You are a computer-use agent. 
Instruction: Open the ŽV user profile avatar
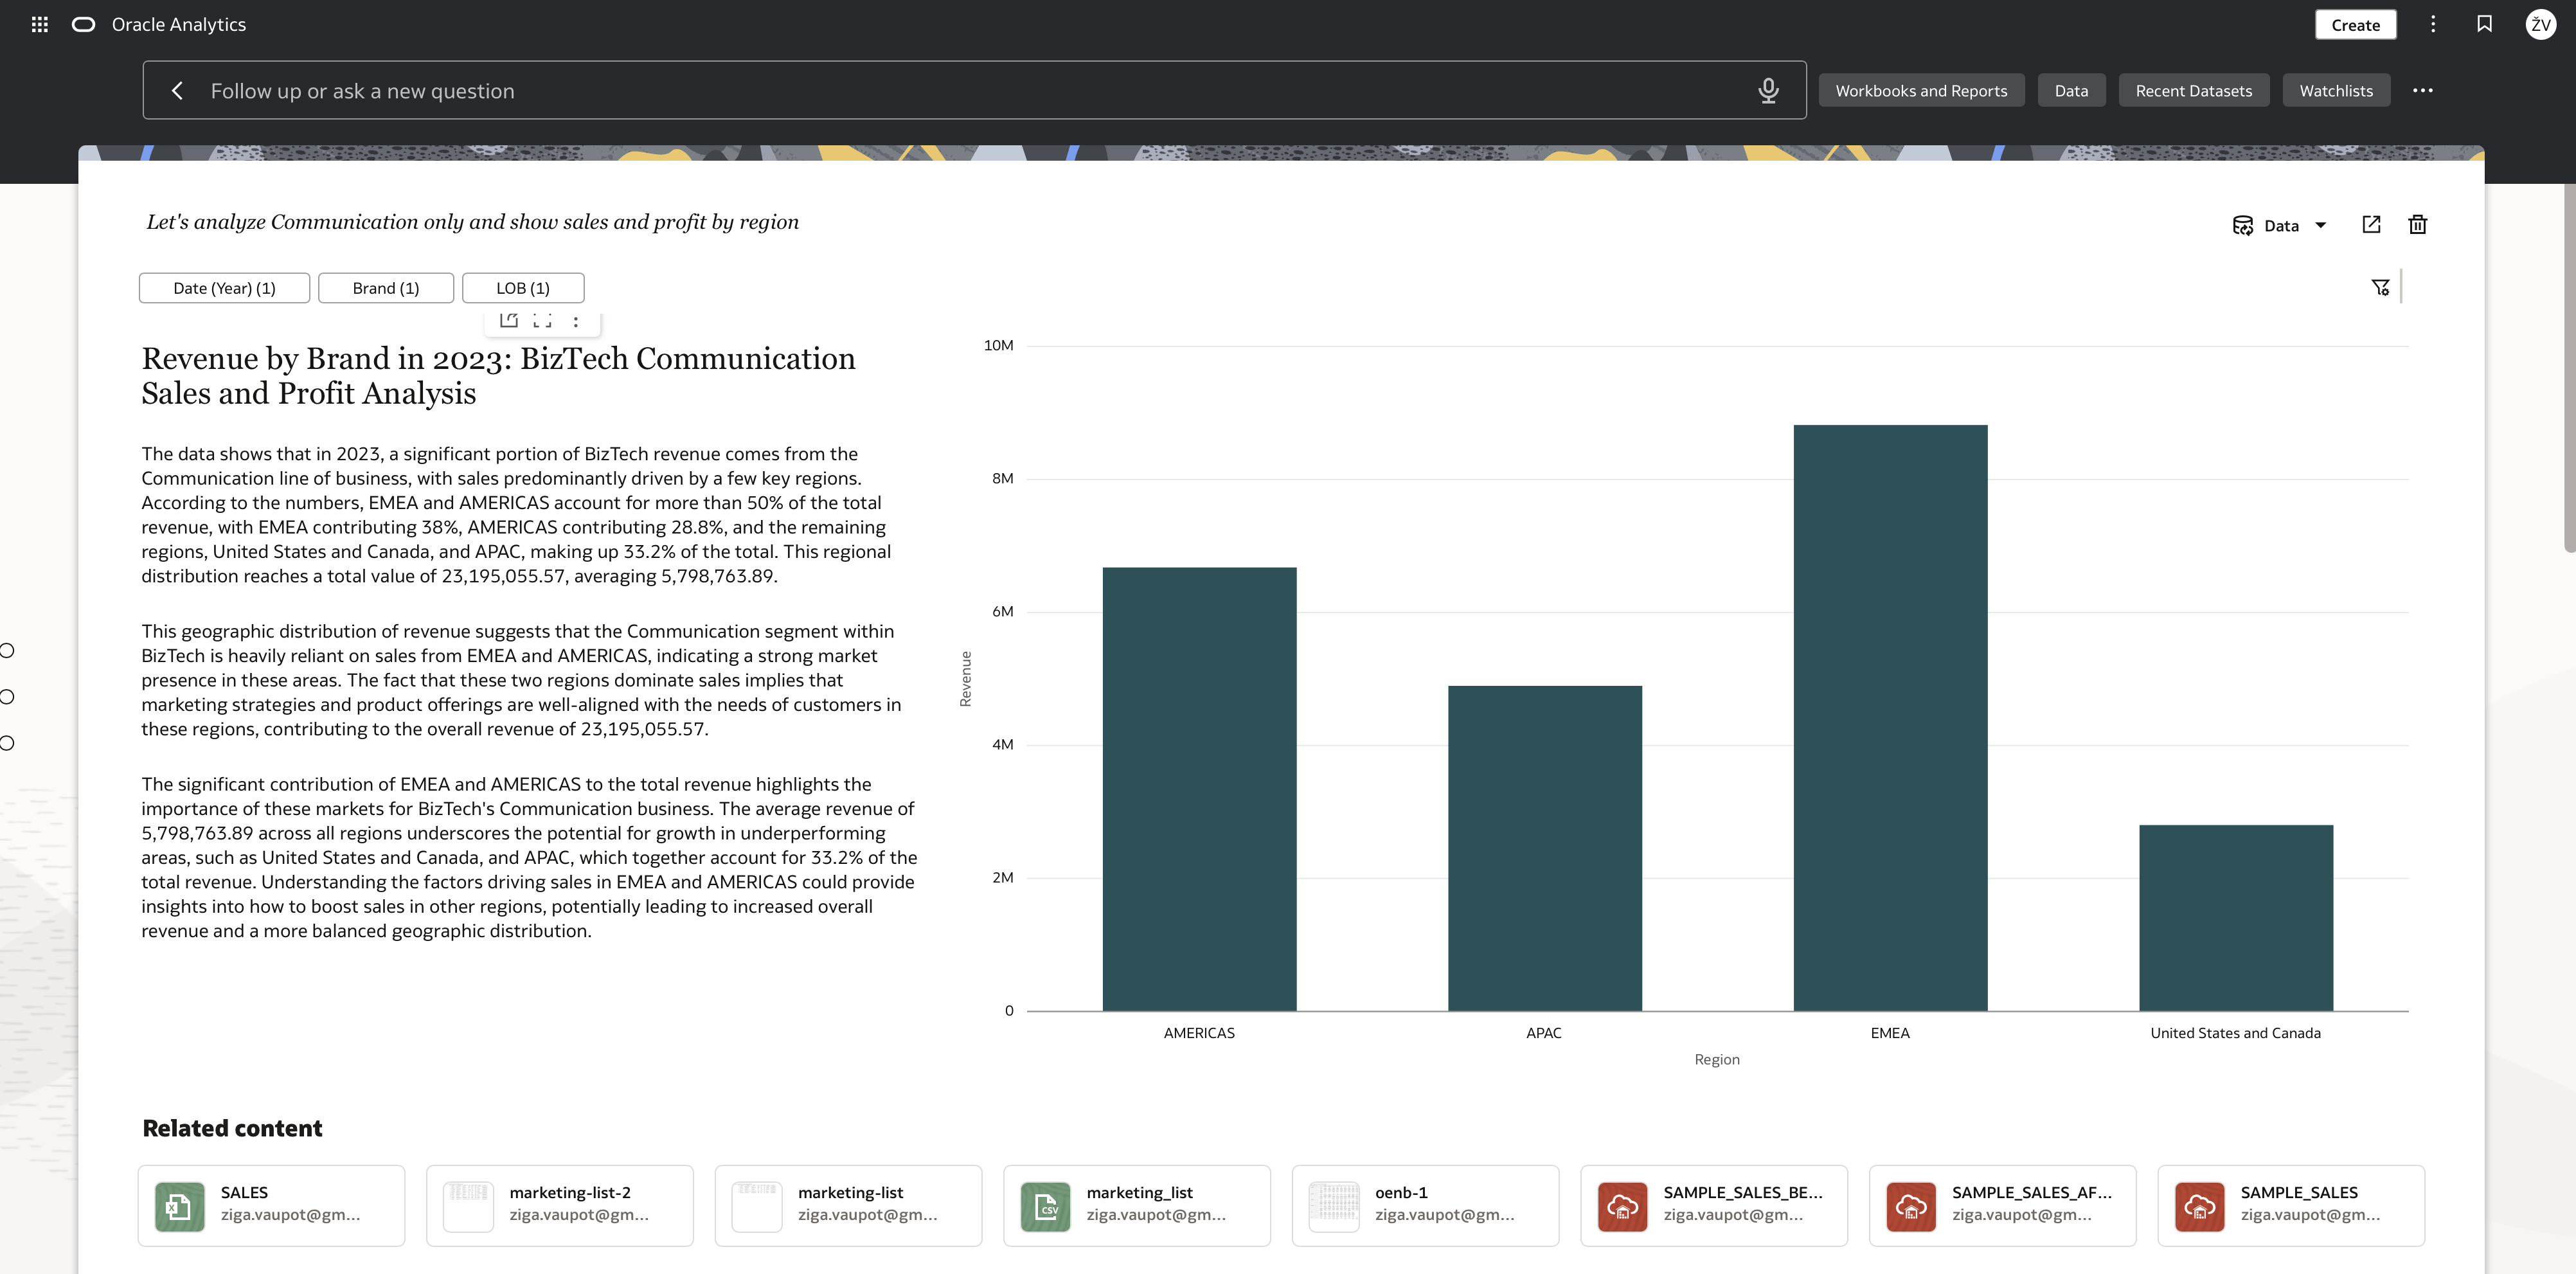pos(2540,24)
